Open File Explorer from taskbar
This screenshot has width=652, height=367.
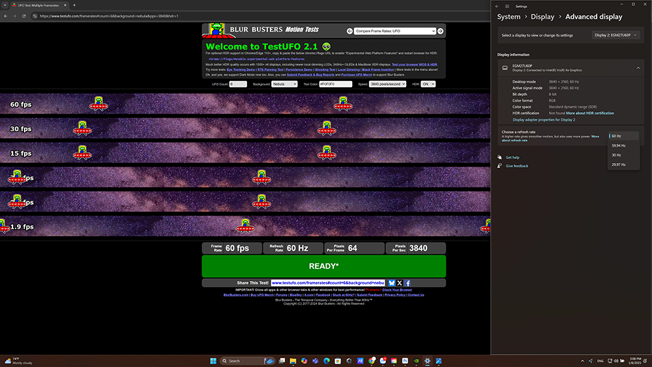coord(293,360)
